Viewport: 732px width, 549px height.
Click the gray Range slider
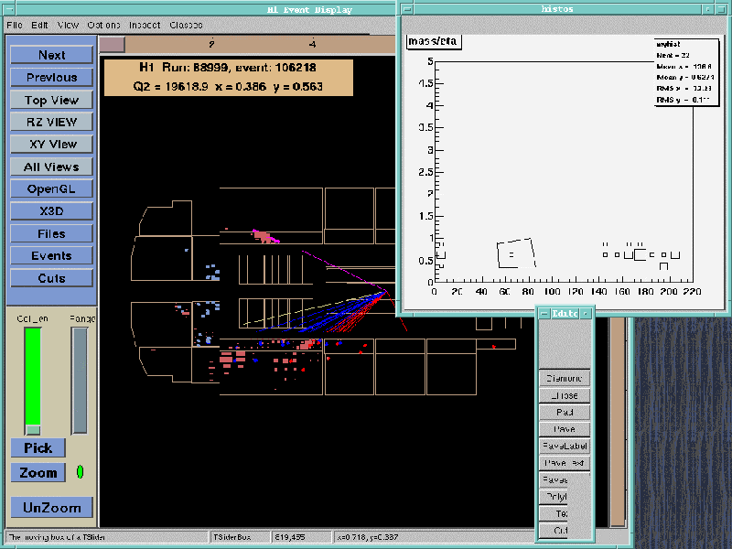point(80,380)
